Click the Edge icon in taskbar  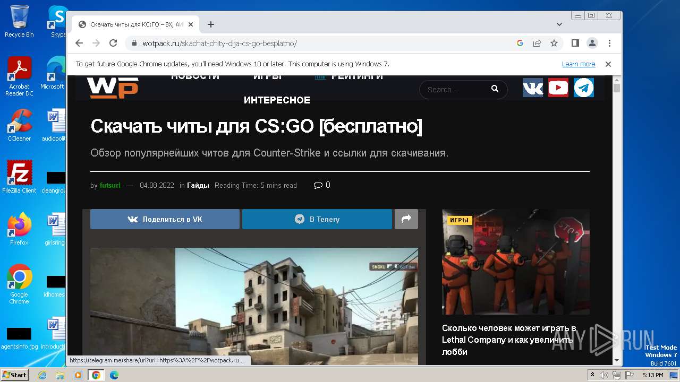(114, 375)
